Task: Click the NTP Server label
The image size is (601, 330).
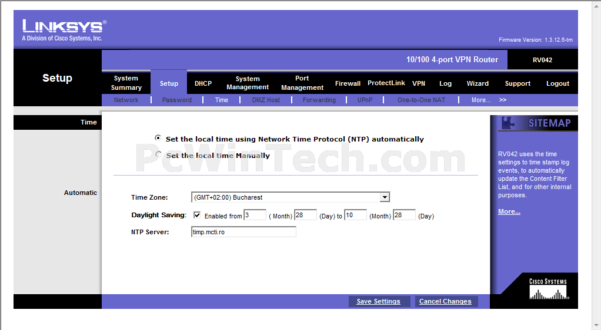Action: (150, 232)
